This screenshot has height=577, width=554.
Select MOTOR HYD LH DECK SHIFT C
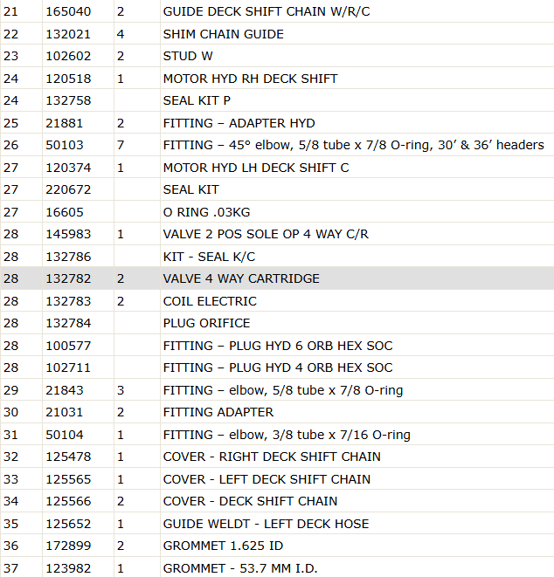point(277,168)
